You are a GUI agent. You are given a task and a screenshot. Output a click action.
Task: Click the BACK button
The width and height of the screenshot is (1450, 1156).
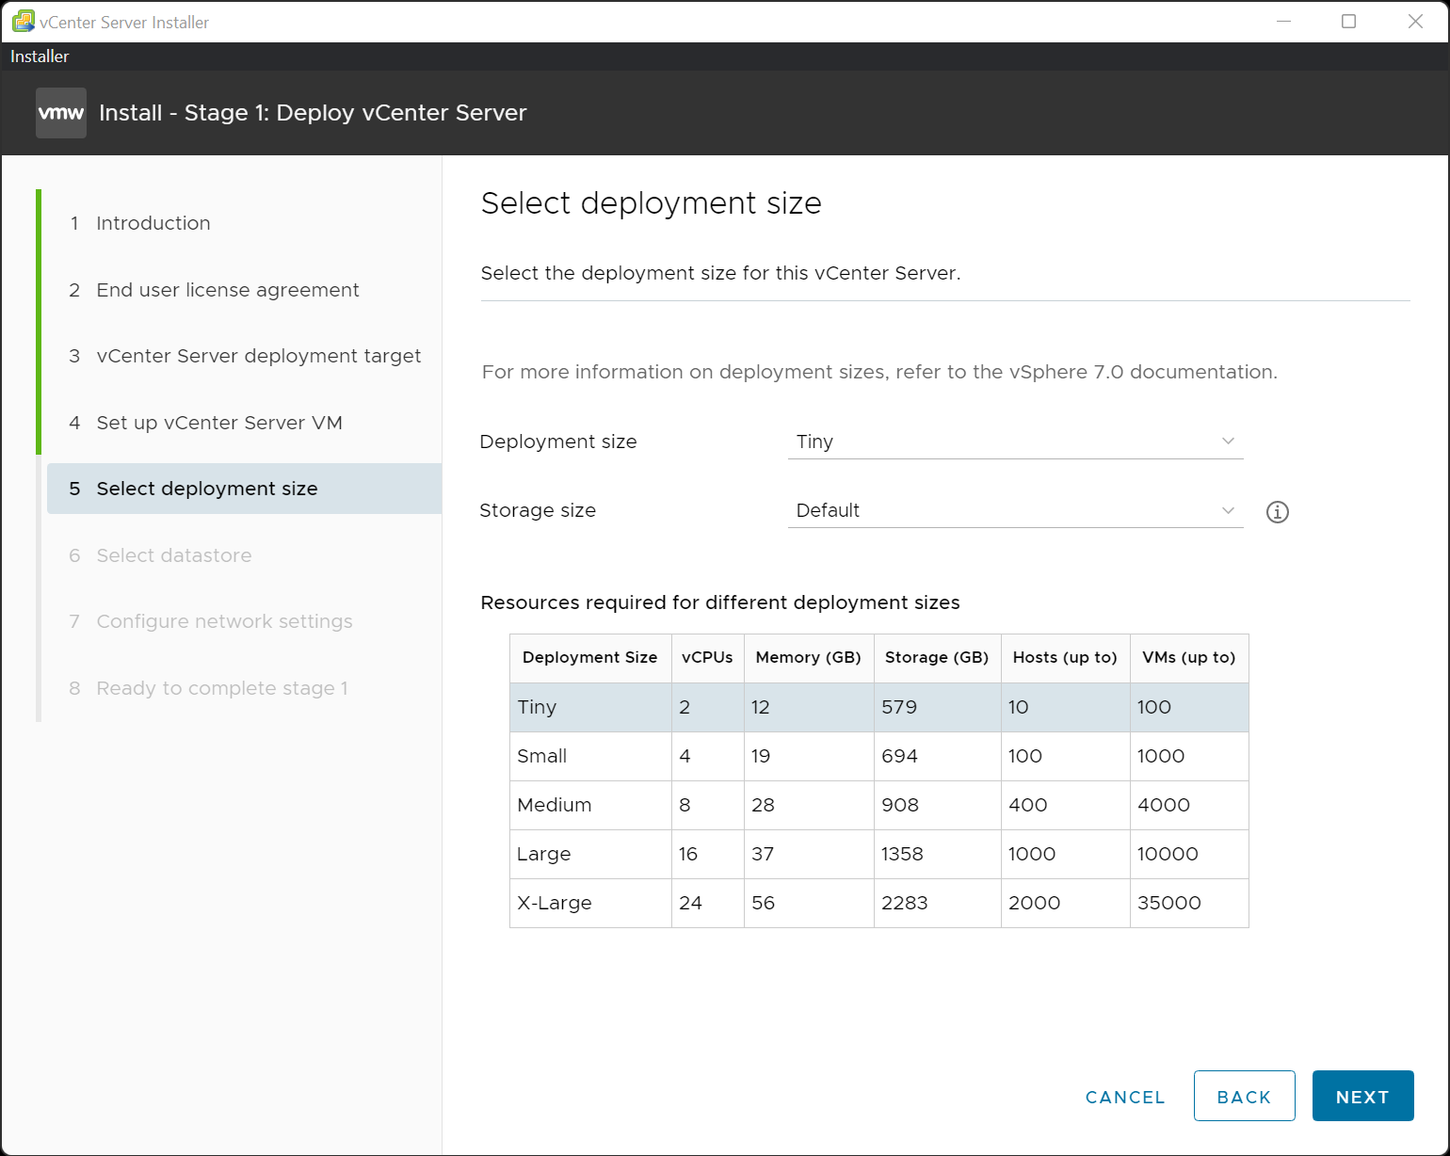1244,1096
